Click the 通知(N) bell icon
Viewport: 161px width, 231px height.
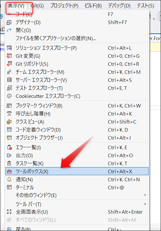pyautogui.click(x=9, y=179)
